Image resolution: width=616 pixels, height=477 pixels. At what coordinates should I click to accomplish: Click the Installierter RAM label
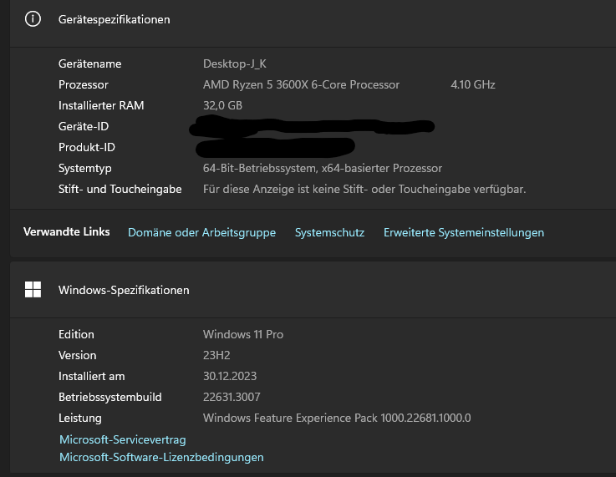[x=101, y=105]
